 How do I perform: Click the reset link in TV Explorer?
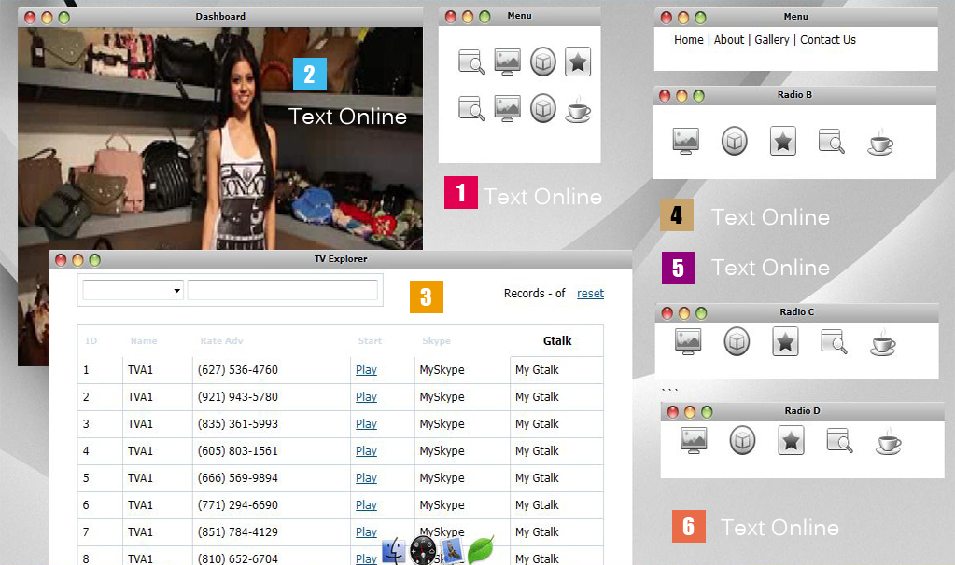(590, 294)
